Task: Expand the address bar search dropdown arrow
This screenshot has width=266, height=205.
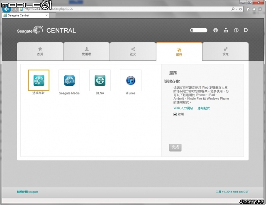Action: point(237,9)
